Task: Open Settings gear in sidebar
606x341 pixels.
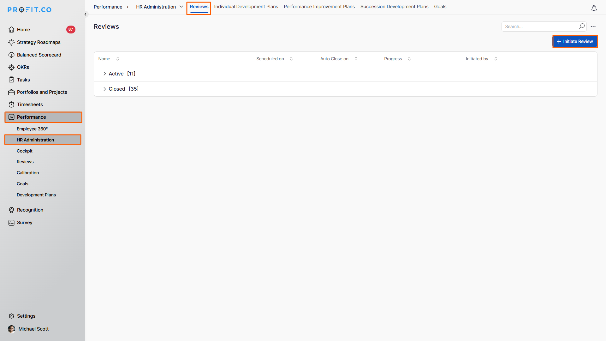Action: click(x=12, y=316)
